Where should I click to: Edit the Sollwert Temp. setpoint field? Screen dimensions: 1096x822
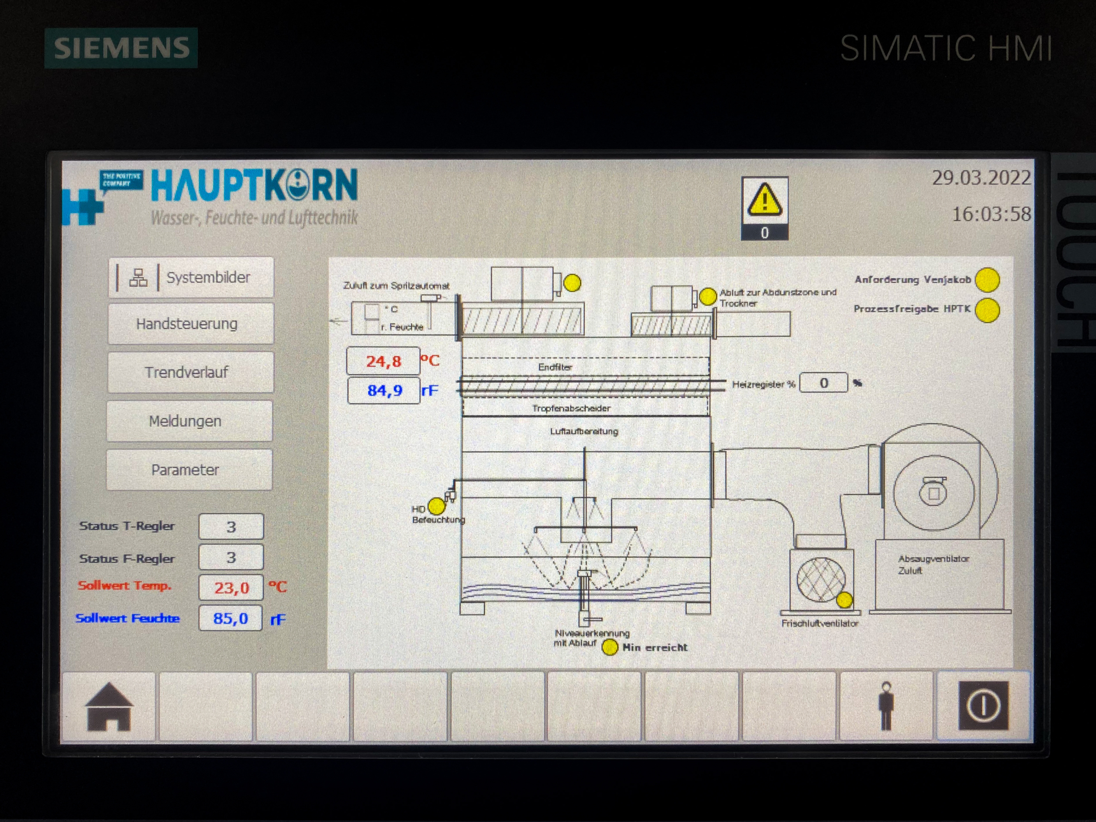tap(231, 588)
